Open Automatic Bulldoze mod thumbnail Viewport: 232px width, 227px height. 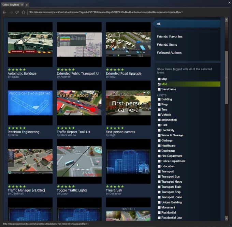(30, 45)
